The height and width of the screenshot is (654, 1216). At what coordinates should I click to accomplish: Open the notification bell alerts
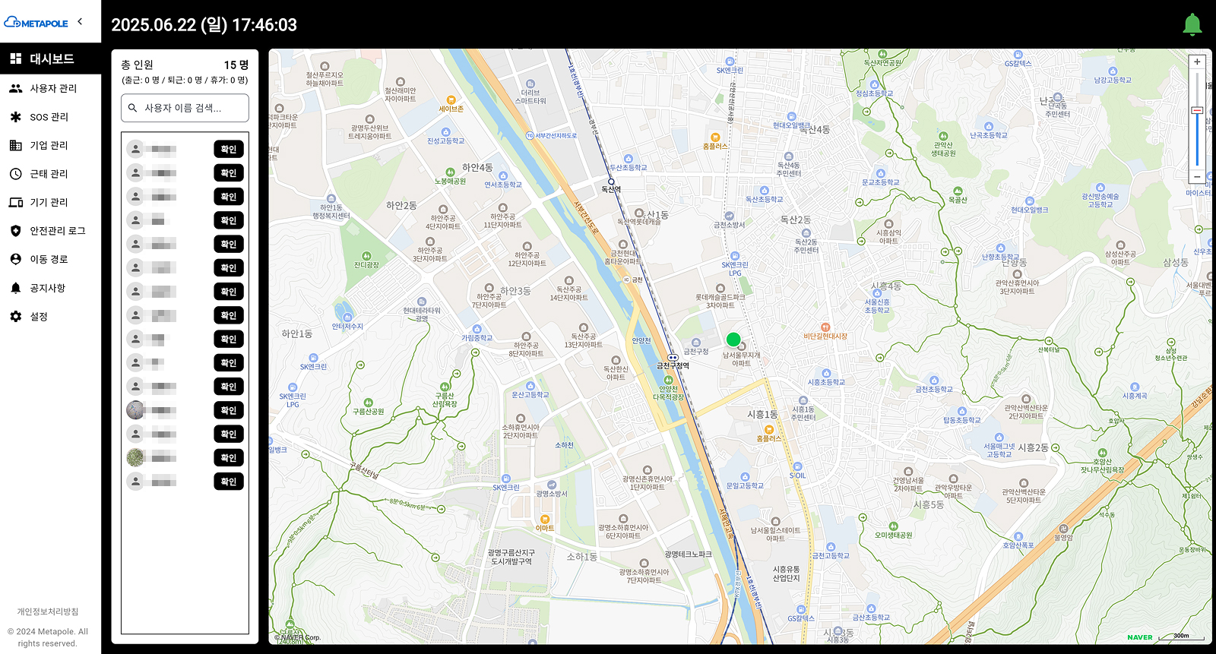coord(1192,24)
